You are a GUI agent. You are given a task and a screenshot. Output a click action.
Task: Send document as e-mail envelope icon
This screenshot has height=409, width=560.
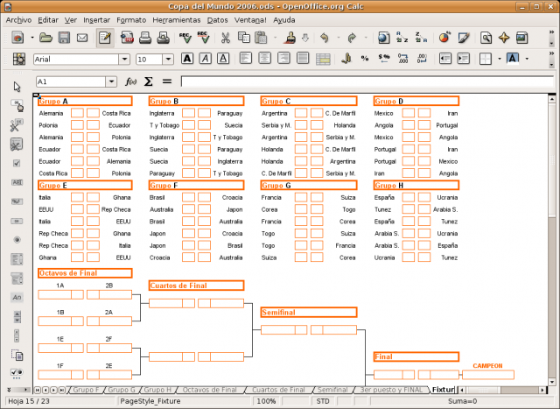click(82, 38)
